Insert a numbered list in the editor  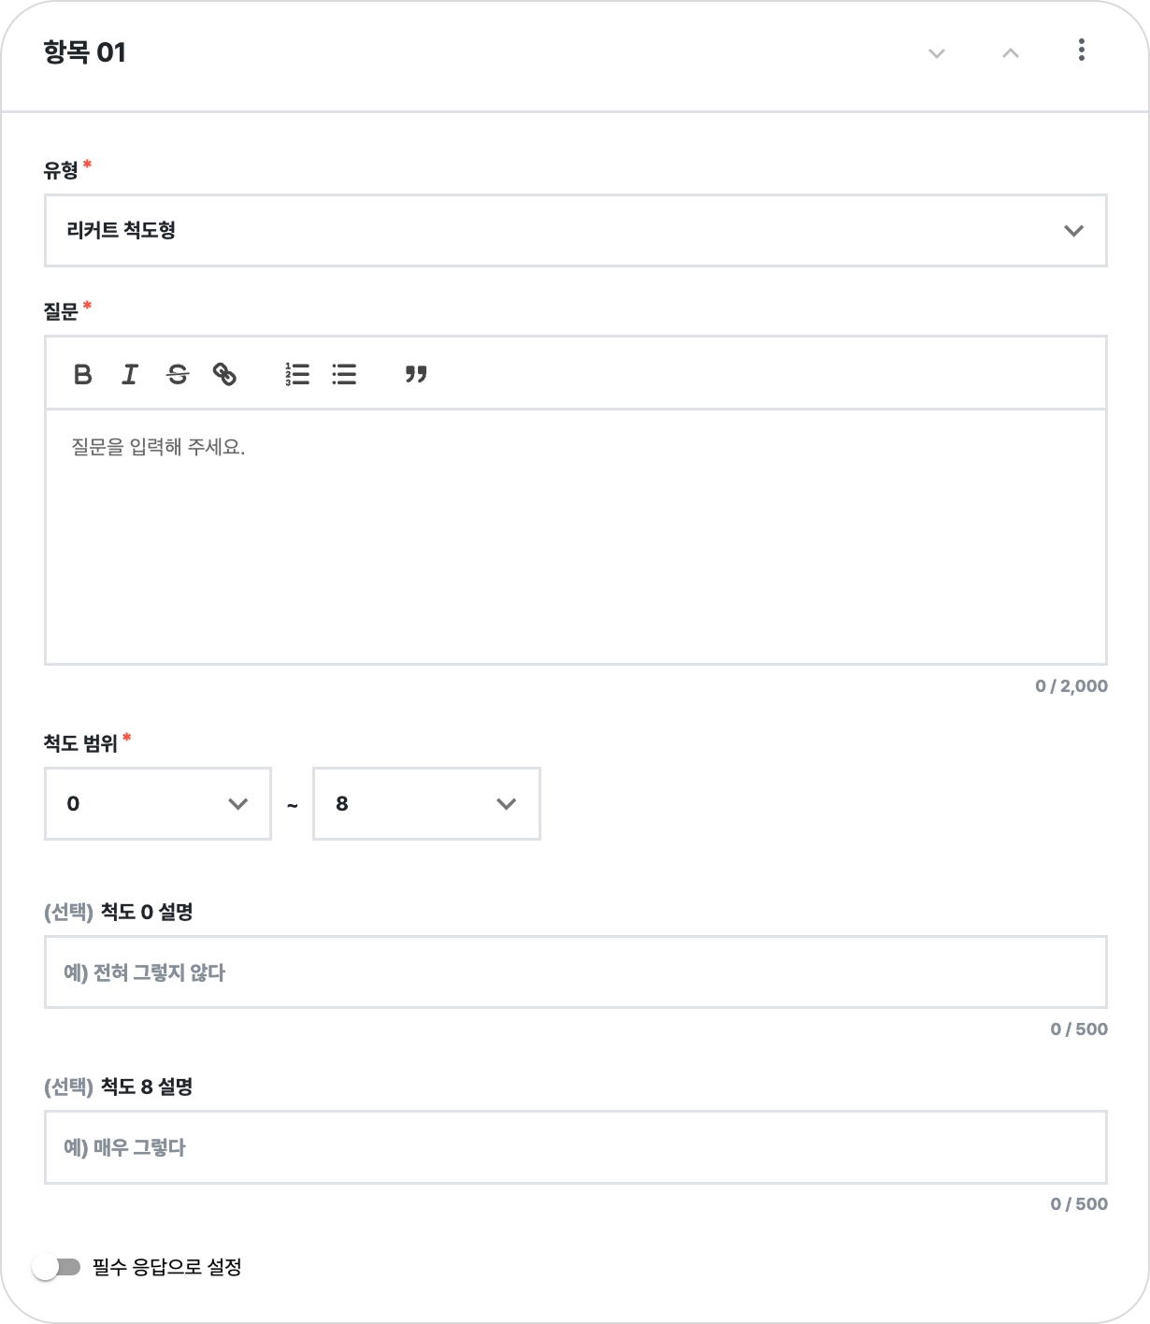point(297,375)
